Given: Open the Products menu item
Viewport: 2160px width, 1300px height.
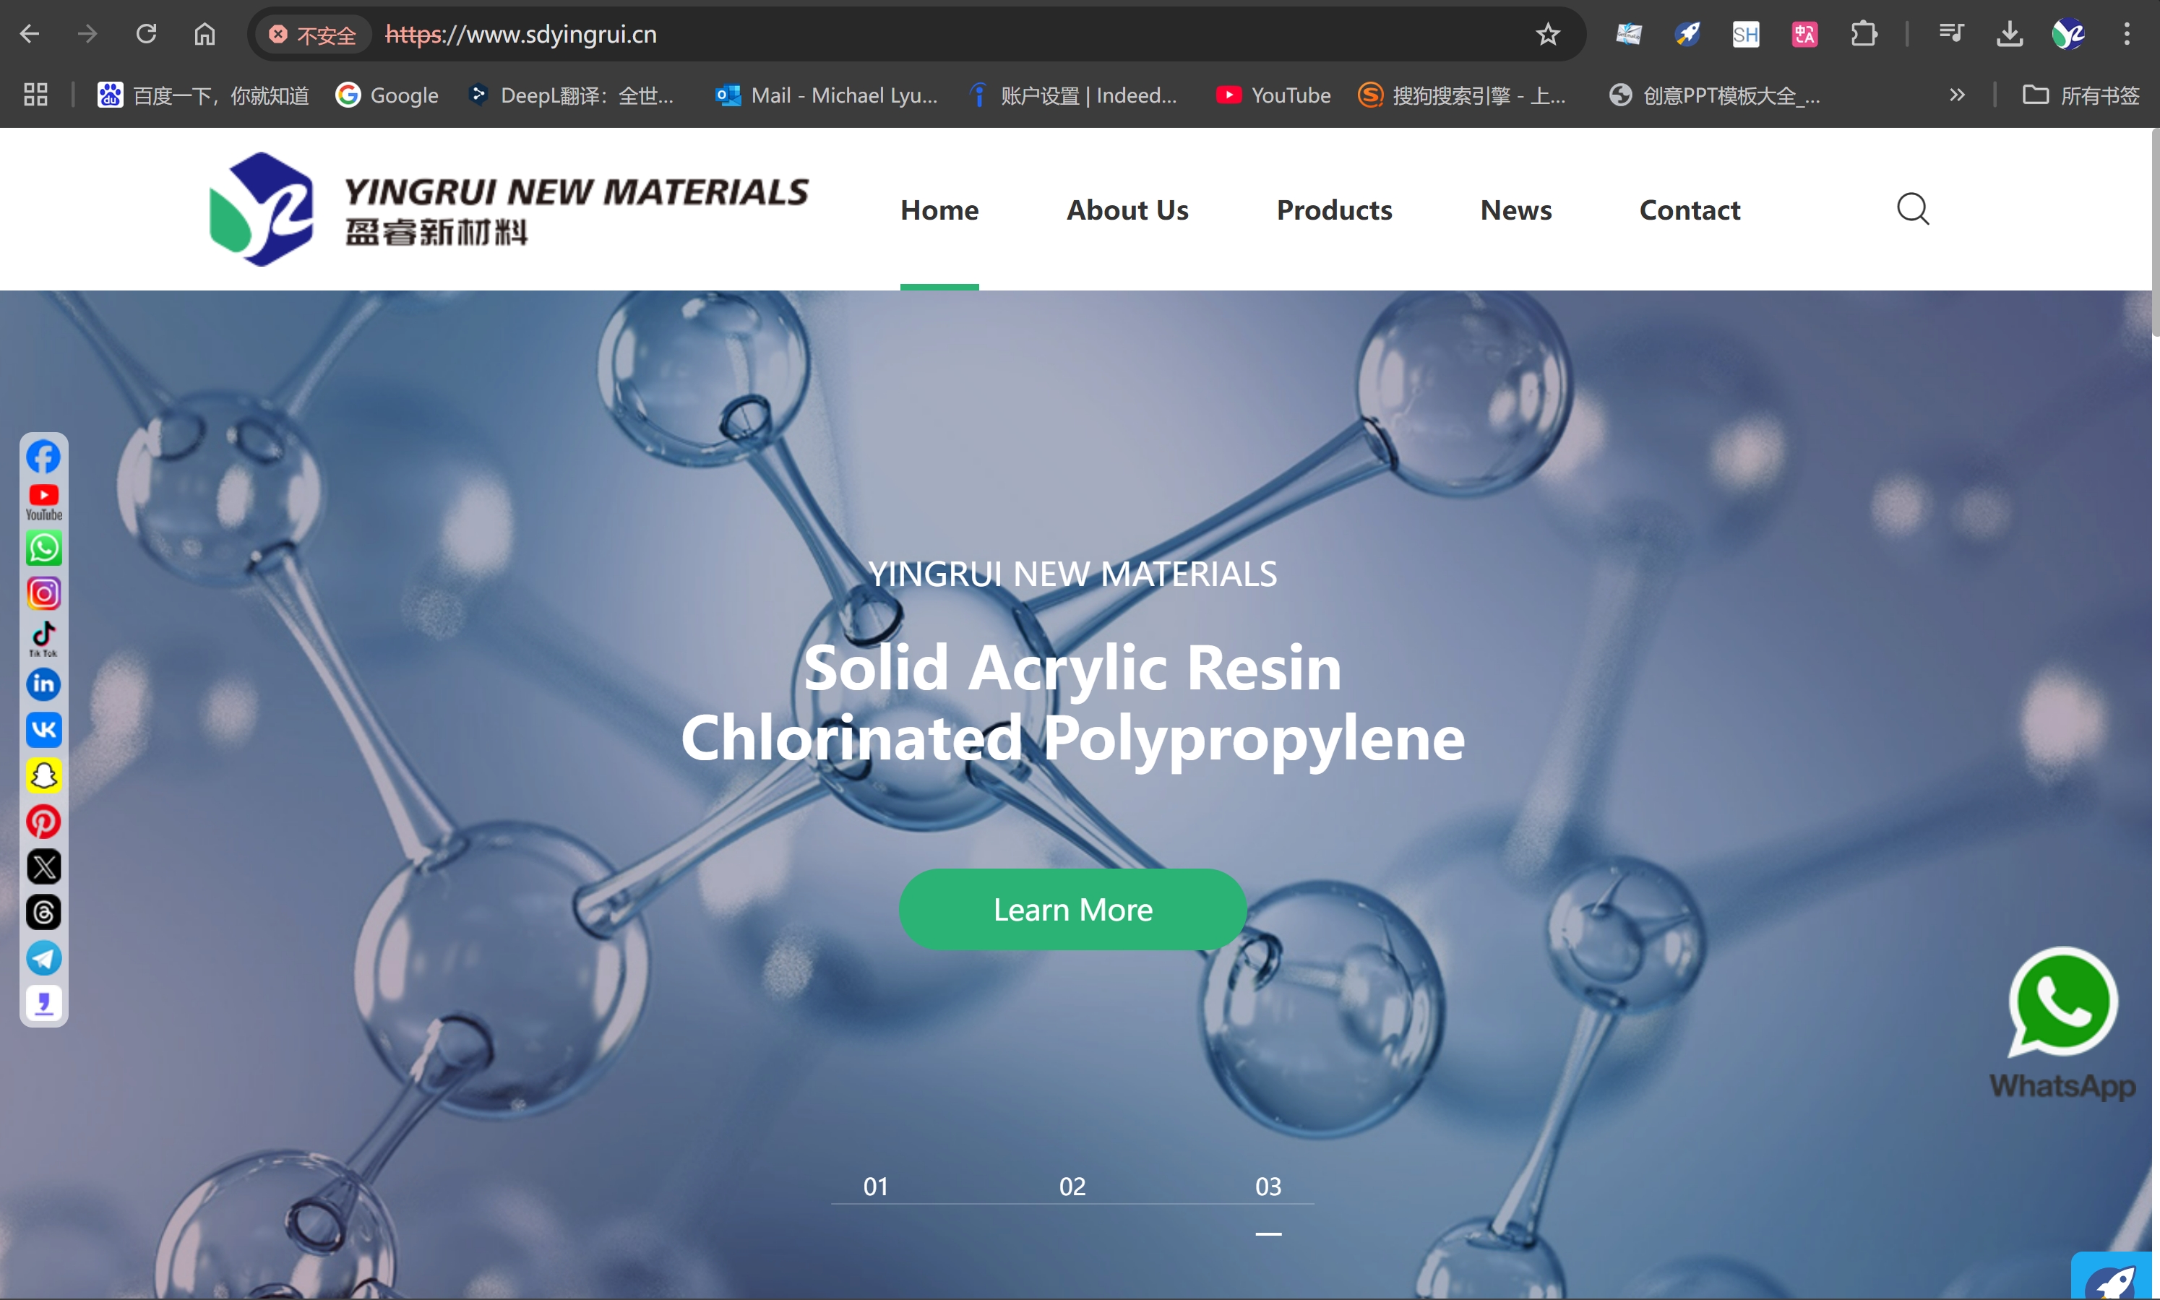Looking at the screenshot, I should click(1334, 210).
